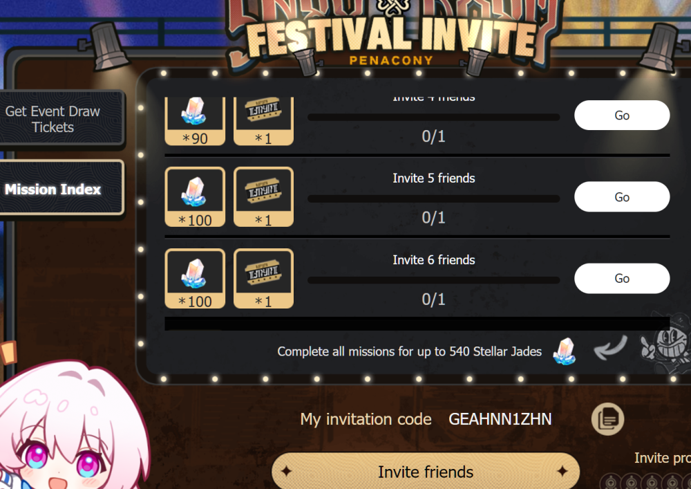Select the ticket reward beside the 90 Jades
The width and height of the screenshot is (691, 489).
(263, 121)
